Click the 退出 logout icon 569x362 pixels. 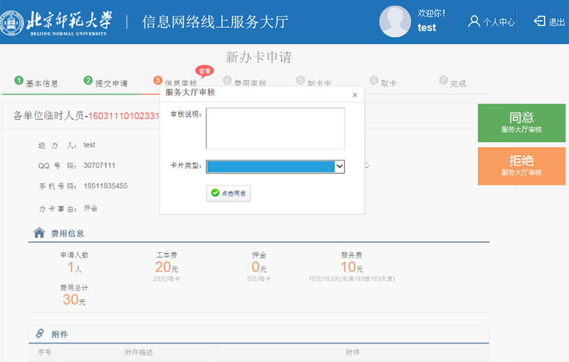(x=540, y=21)
